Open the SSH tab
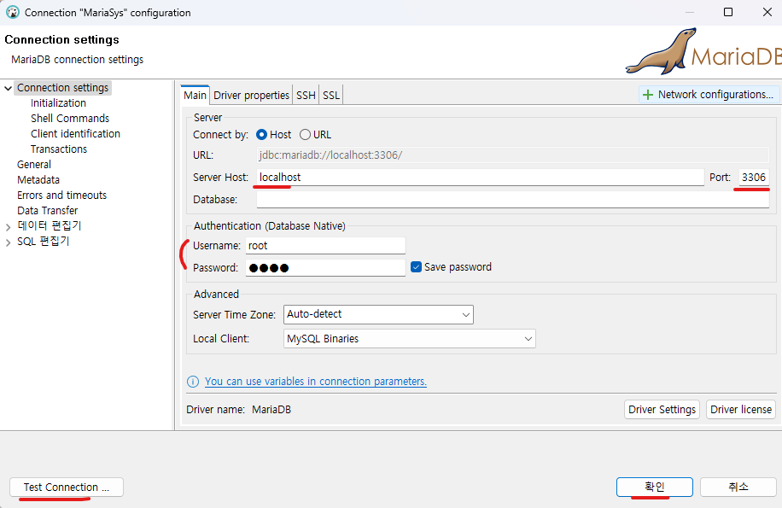Image resolution: width=782 pixels, height=508 pixels. [306, 96]
